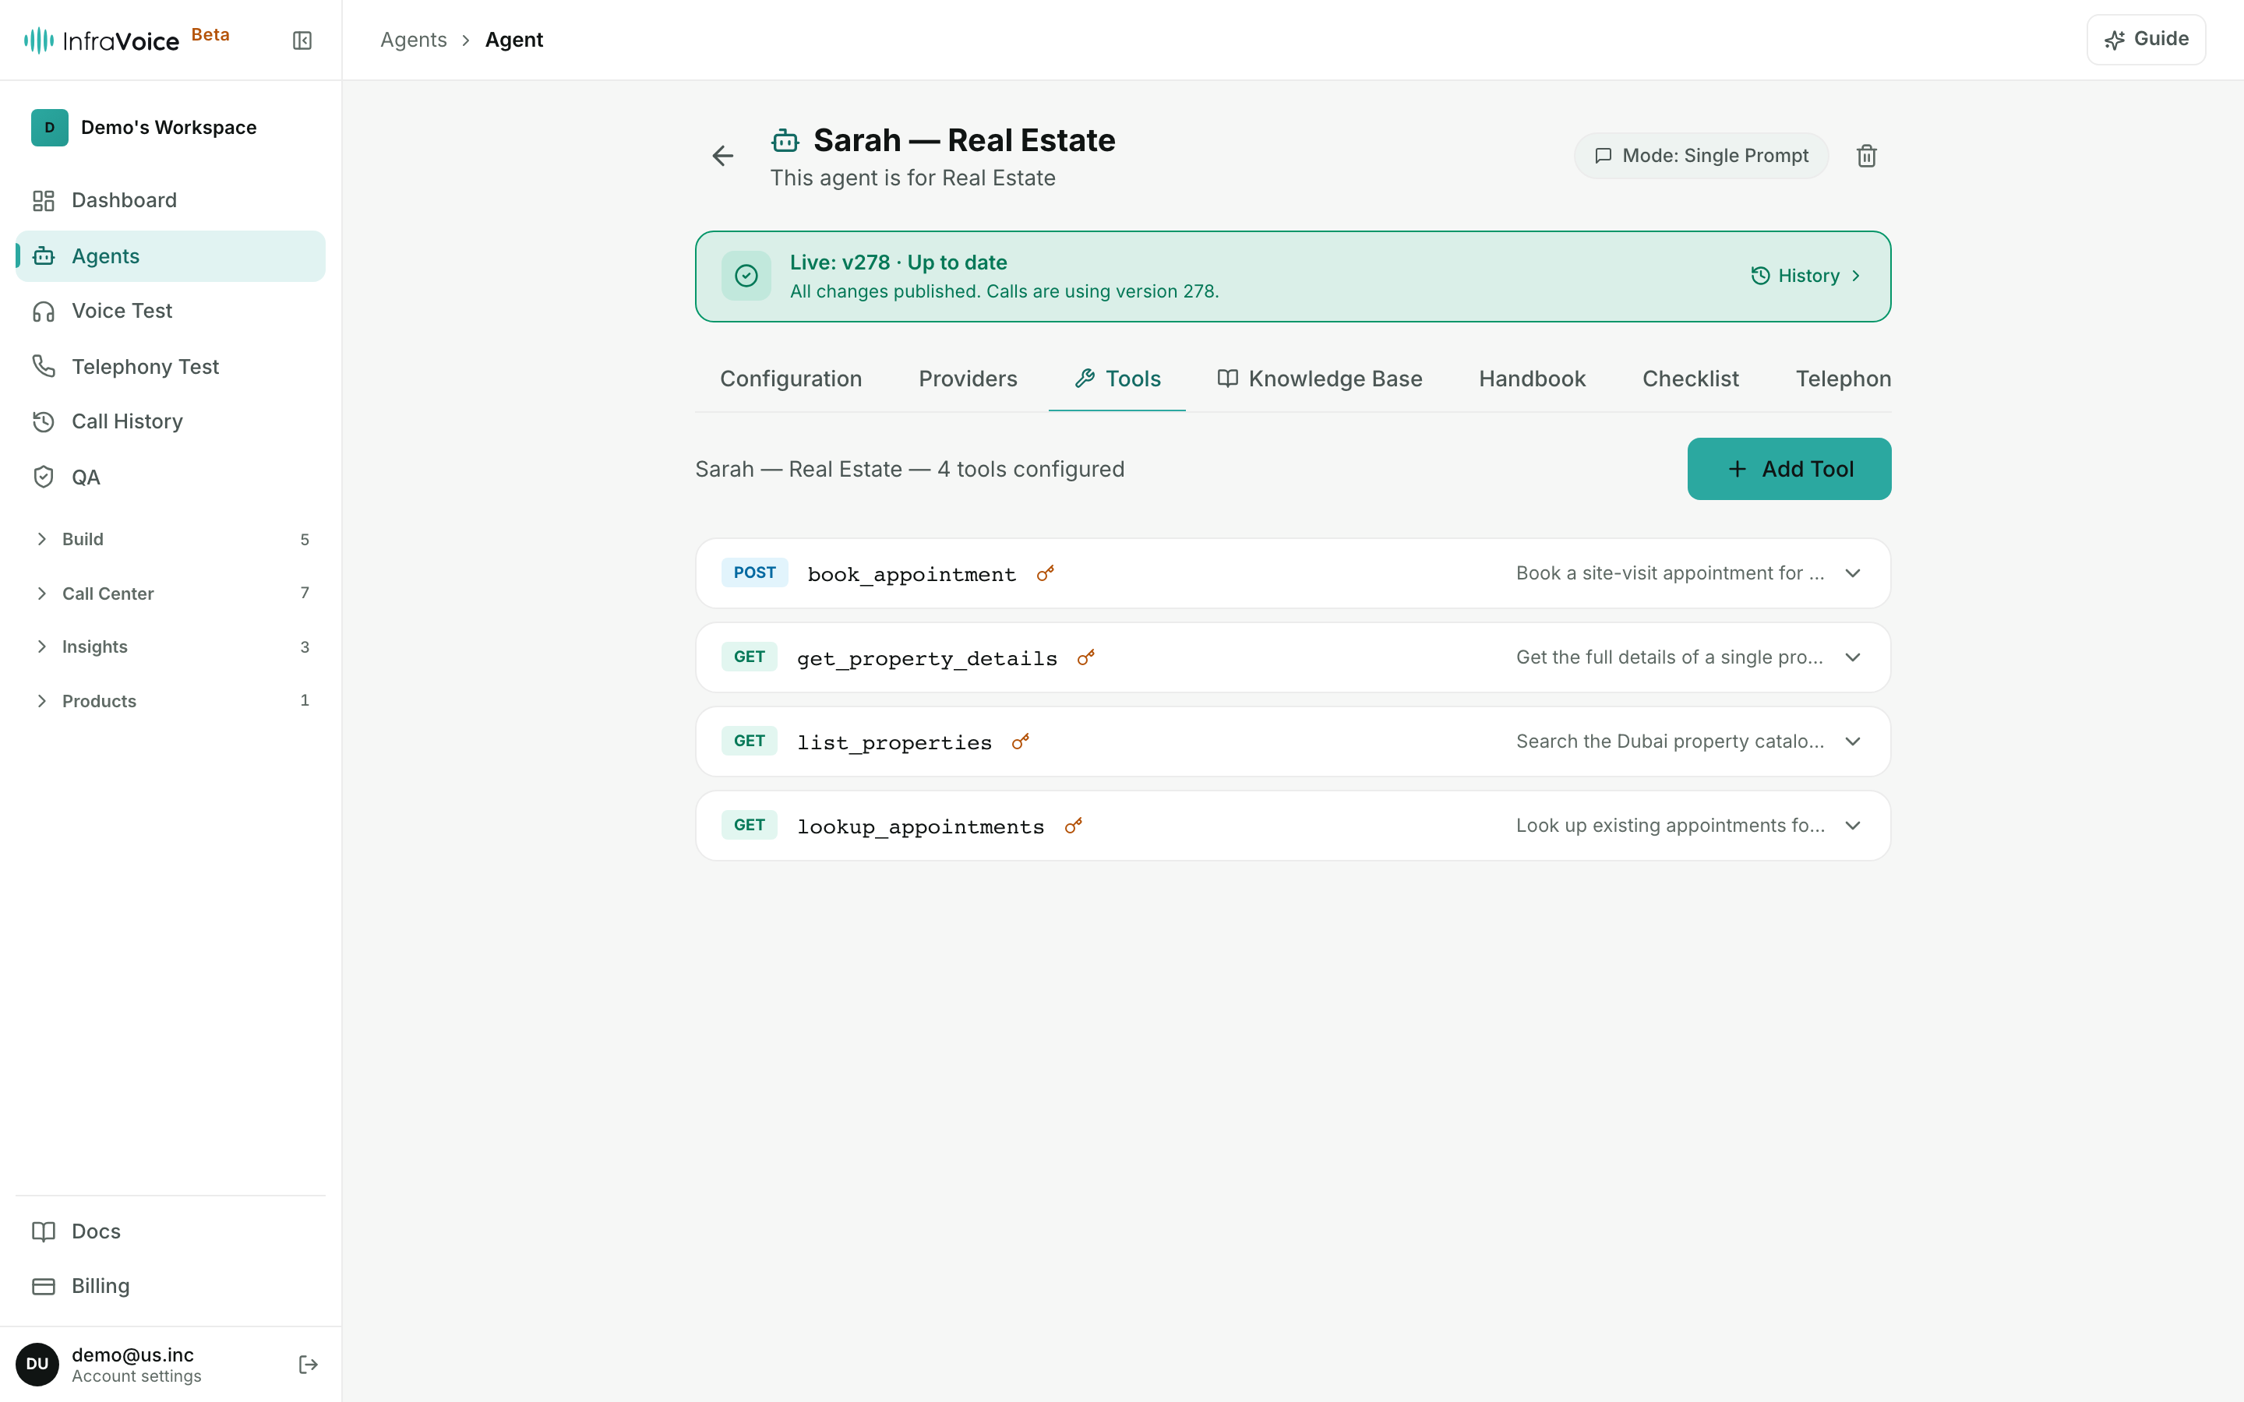
Task: Select the Tools tab
Action: [1117, 379]
